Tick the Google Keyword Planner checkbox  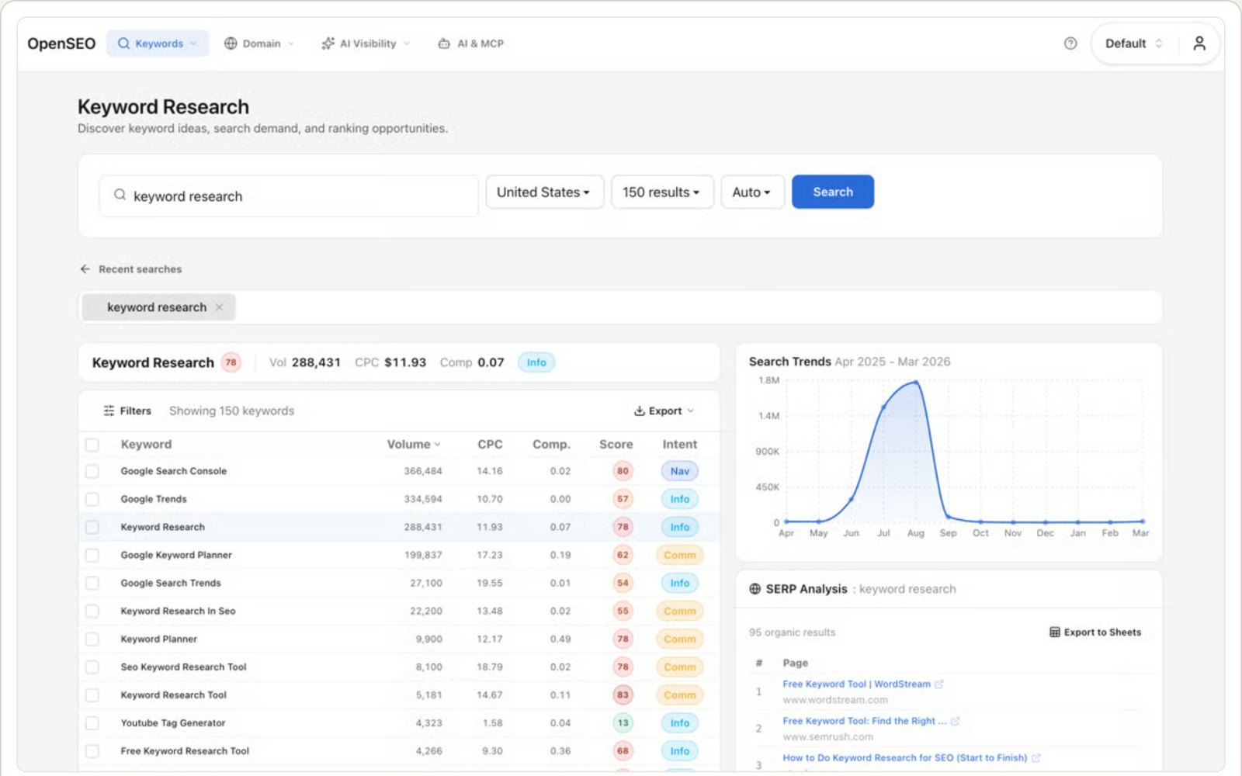(x=92, y=555)
